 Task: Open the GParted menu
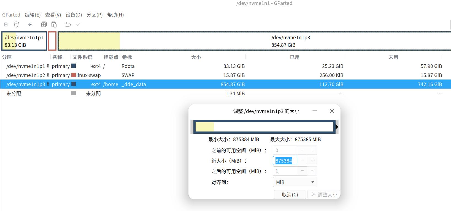(x=11, y=15)
